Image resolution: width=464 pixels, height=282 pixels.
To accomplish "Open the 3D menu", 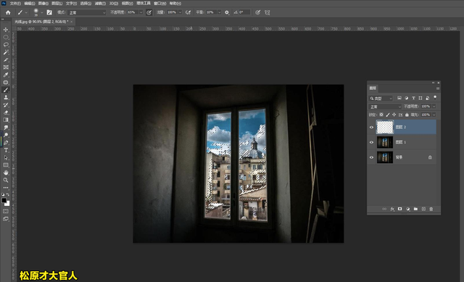I will 114,4.
